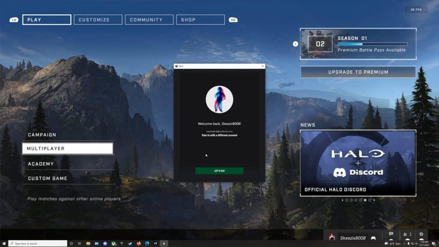Screen dimensions: 439x247
Task: Go to next news item arrow
Action: [374, 200]
